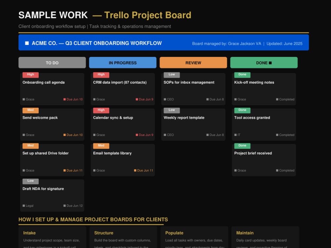Click How I Set Up & Manage Project Boards heading
331x248 pixels.
click(93, 220)
